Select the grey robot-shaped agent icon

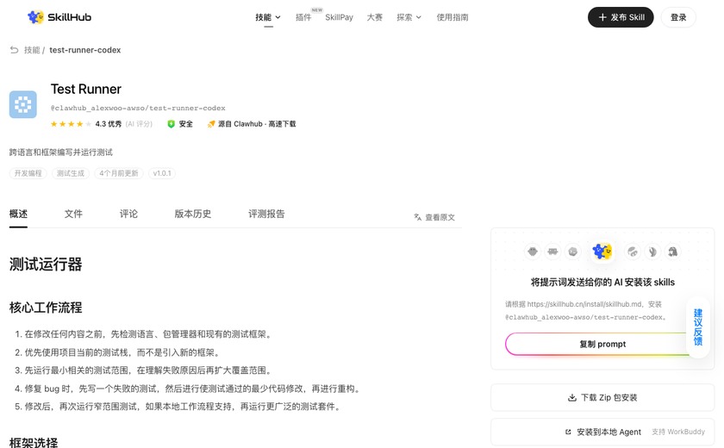(x=552, y=252)
